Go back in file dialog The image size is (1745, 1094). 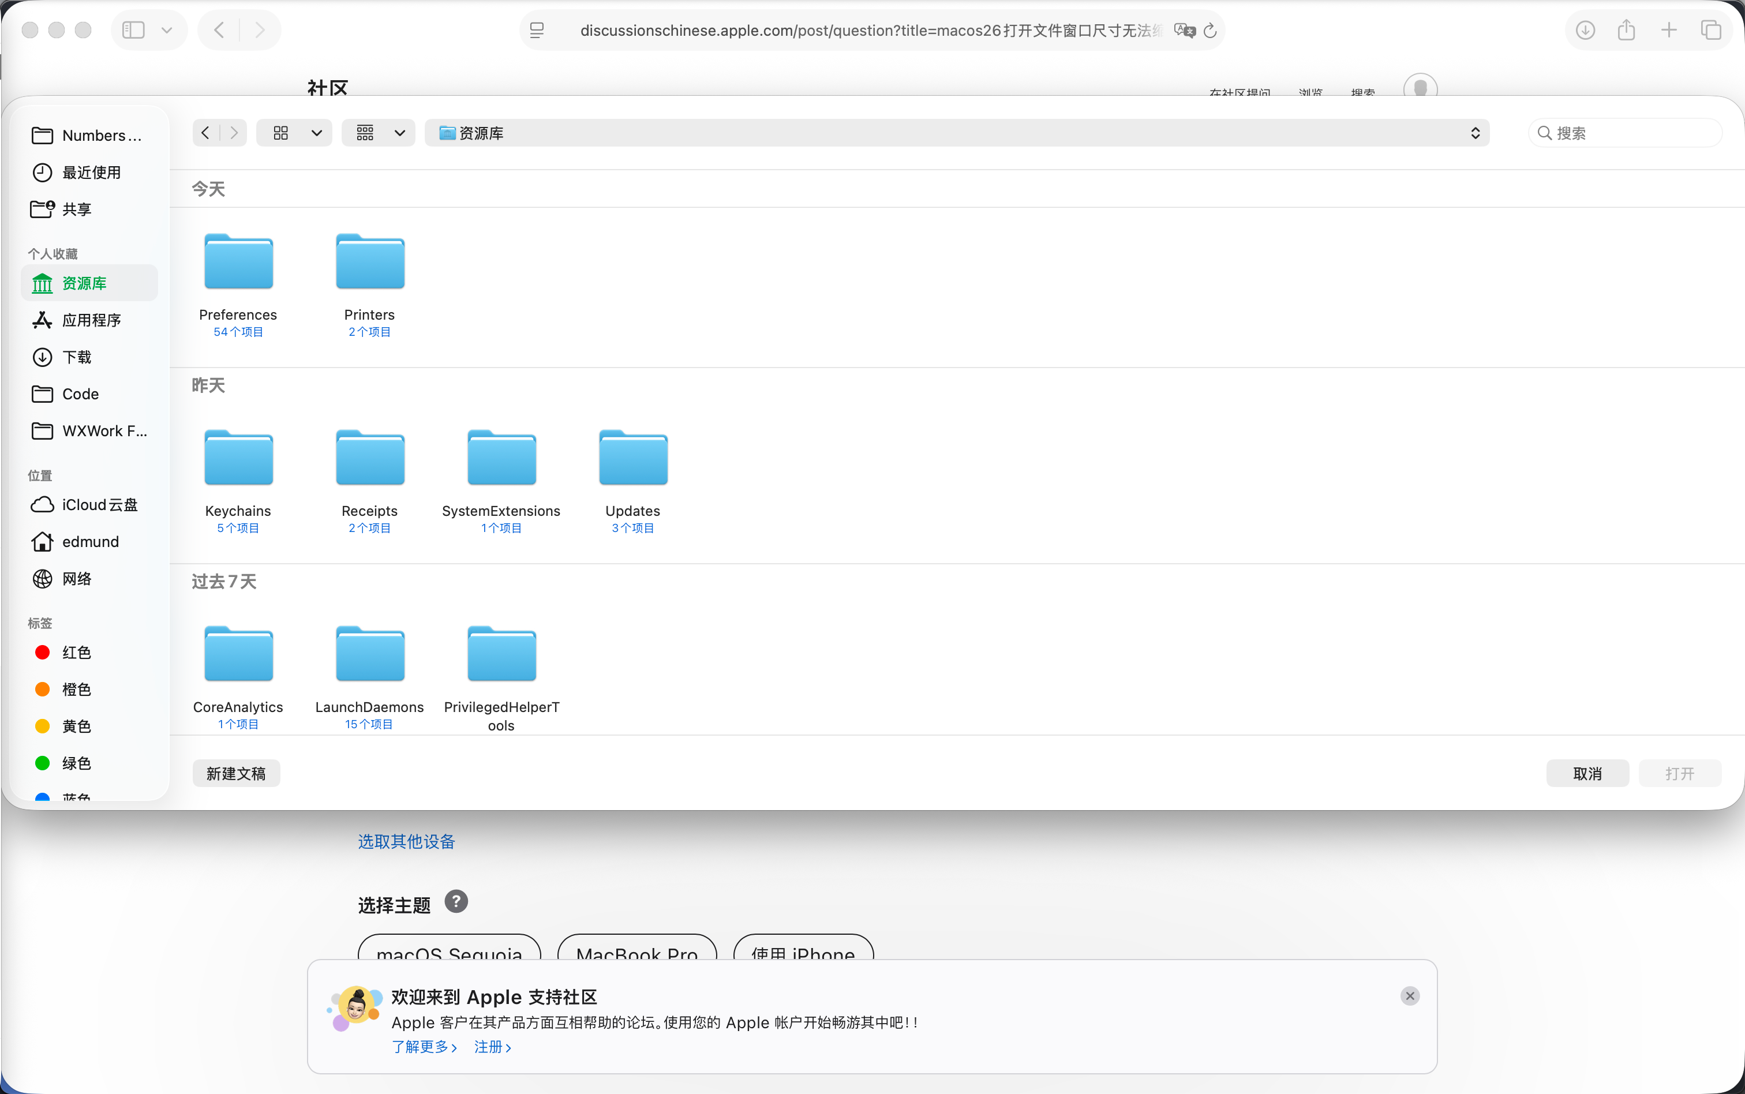point(205,132)
